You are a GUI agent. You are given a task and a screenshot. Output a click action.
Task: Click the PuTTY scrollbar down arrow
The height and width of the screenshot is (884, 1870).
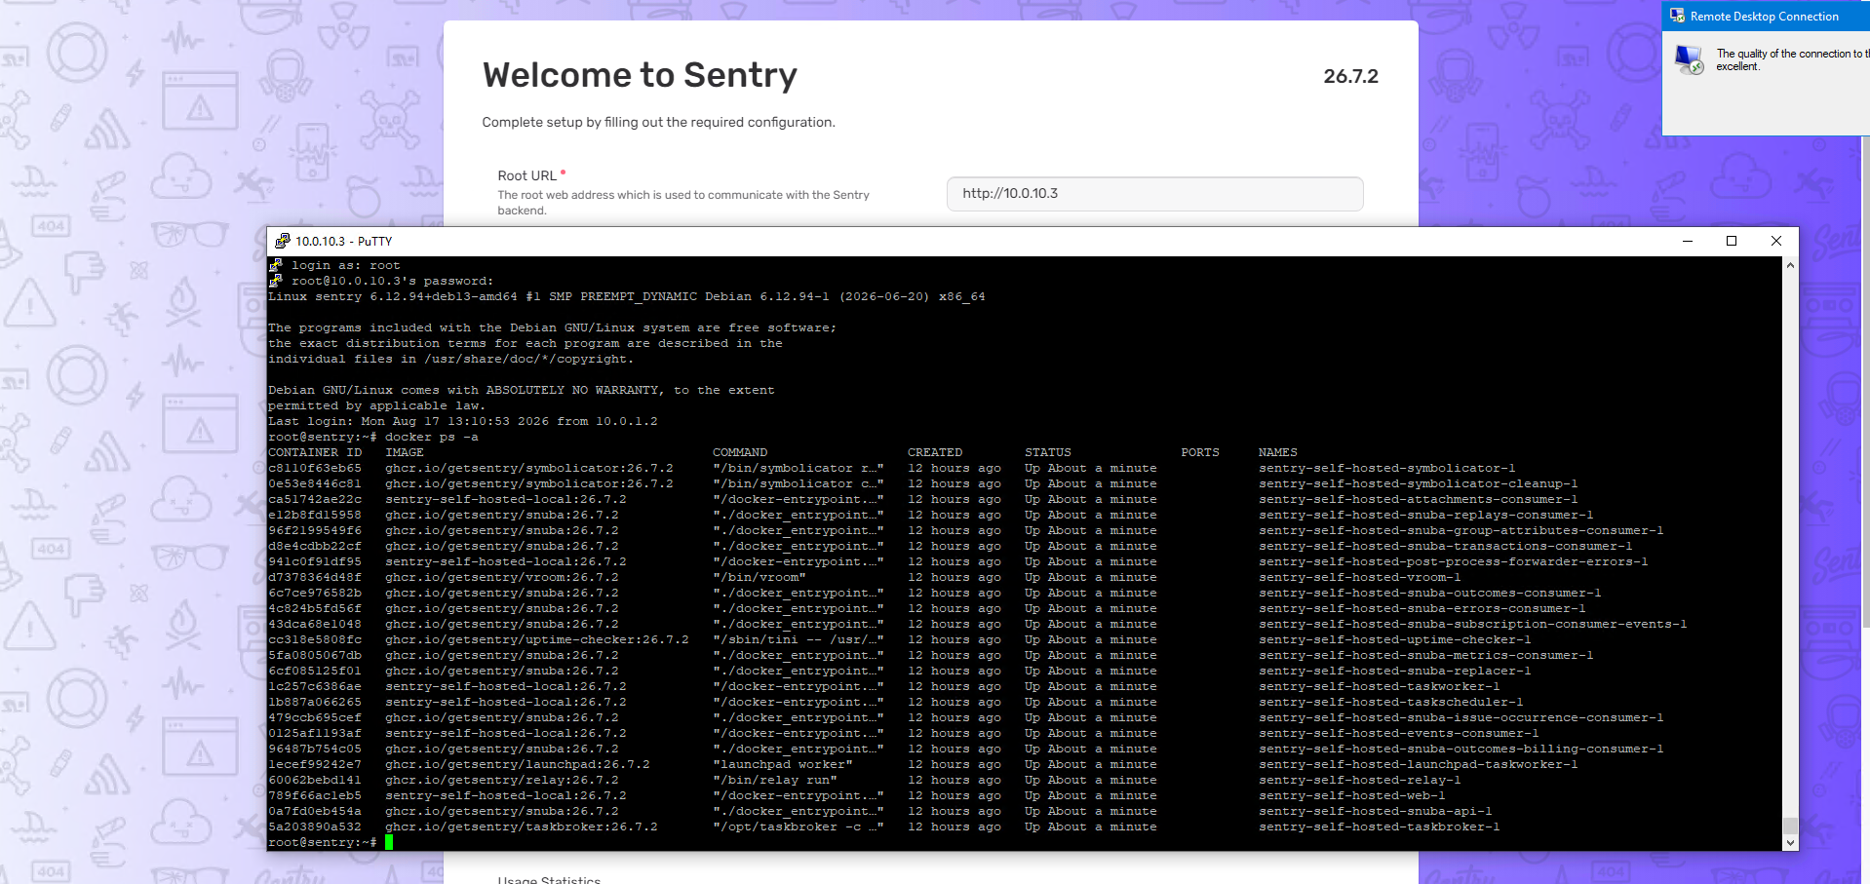point(1790,842)
